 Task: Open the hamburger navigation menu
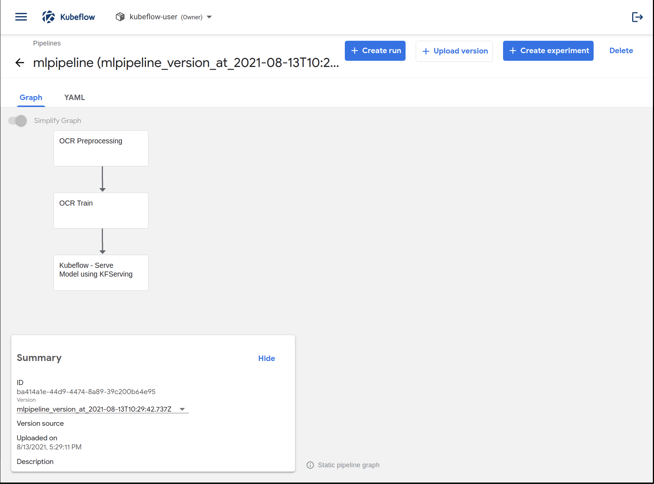[21, 17]
